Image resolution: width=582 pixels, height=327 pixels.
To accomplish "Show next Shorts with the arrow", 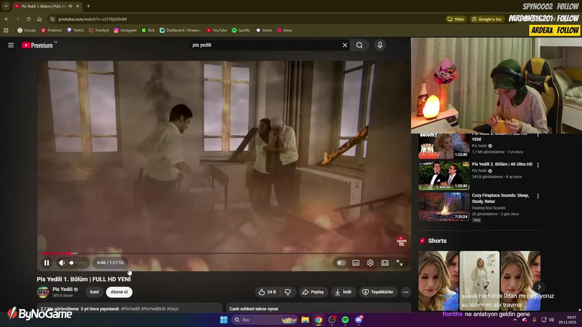I will click(x=539, y=287).
